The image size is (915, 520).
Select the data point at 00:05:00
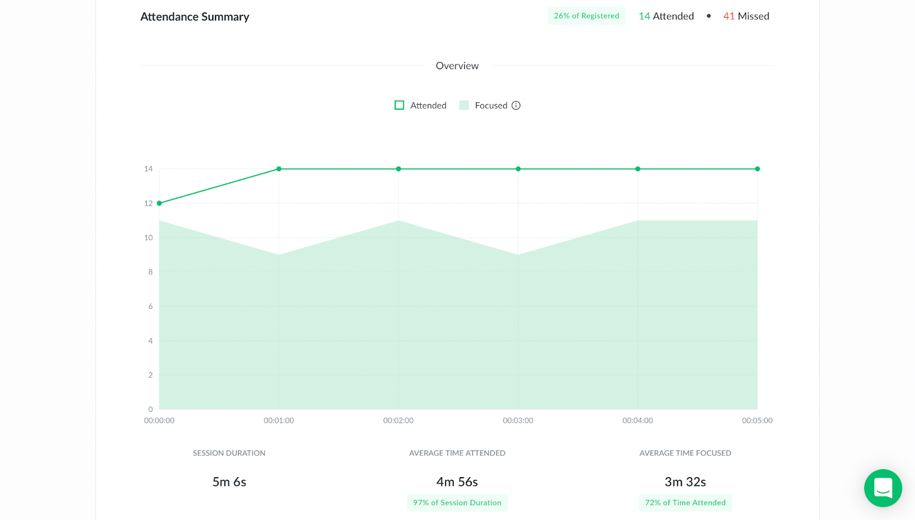[x=757, y=169]
